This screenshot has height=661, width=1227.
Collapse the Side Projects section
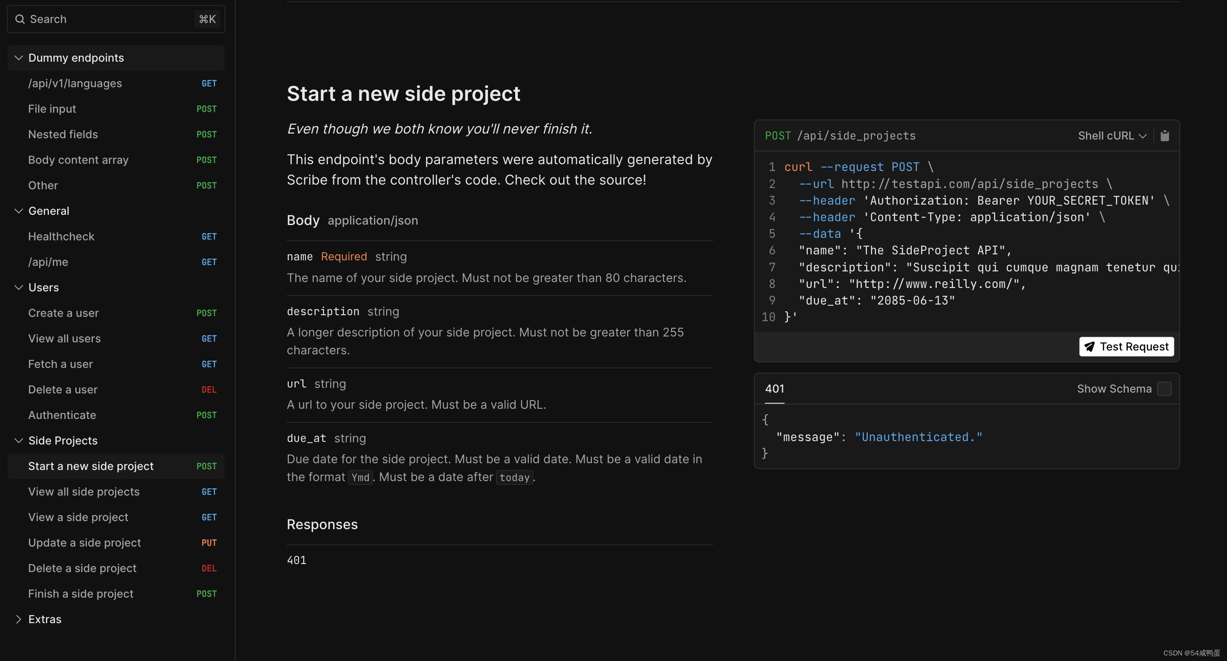tap(19, 441)
